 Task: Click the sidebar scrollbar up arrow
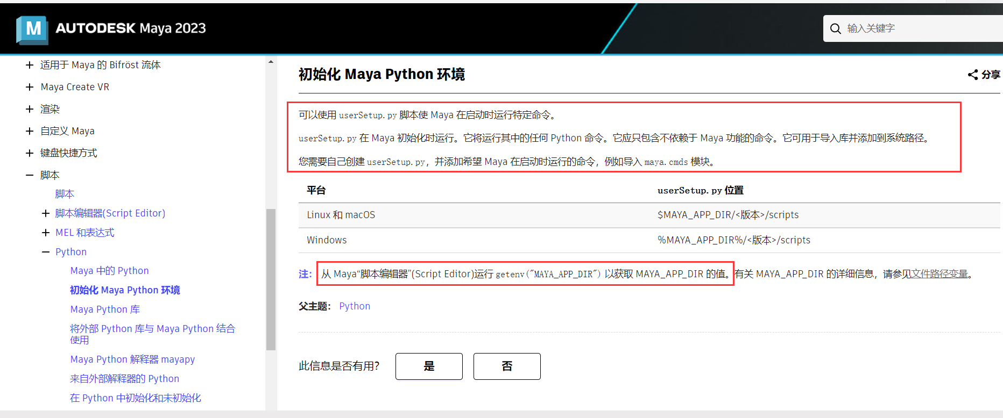pos(271,62)
